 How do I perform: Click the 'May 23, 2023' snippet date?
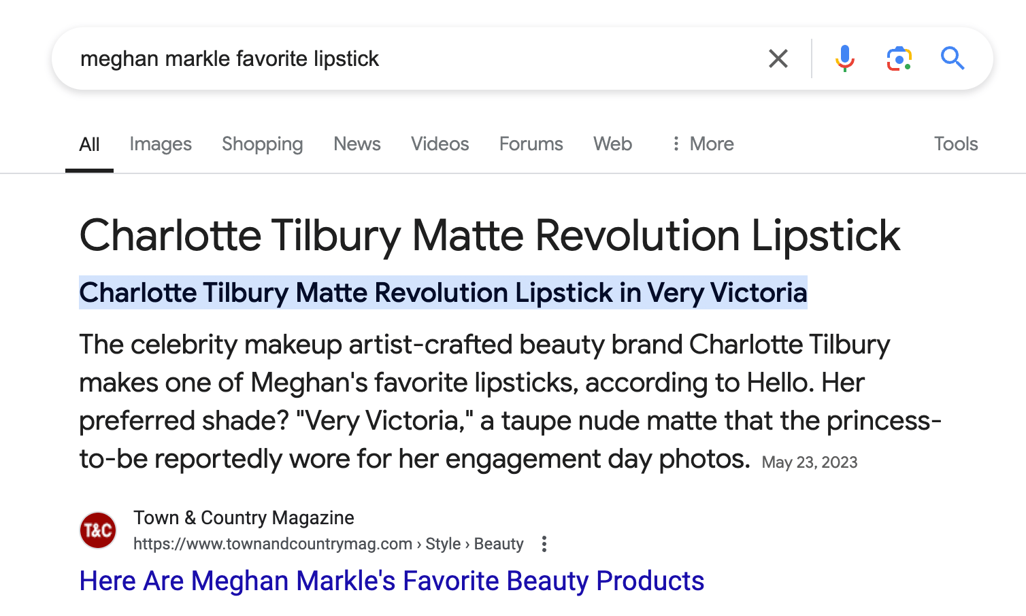(x=810, y=462)
